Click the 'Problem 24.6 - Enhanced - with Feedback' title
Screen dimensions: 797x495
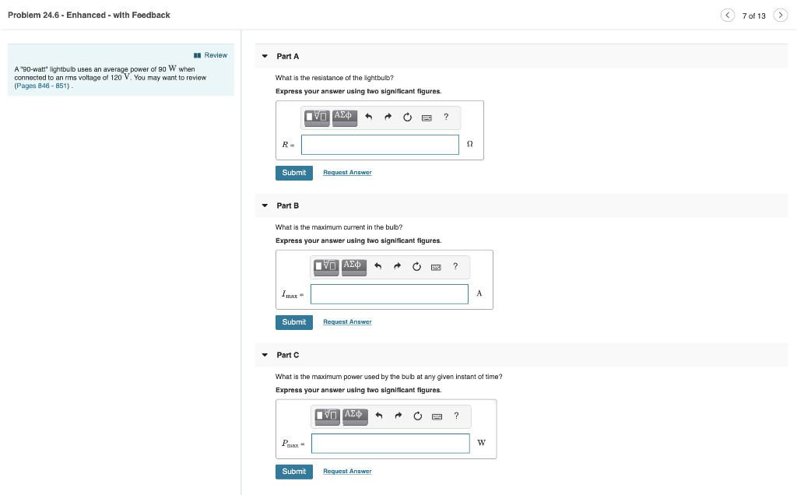[89, 16]
